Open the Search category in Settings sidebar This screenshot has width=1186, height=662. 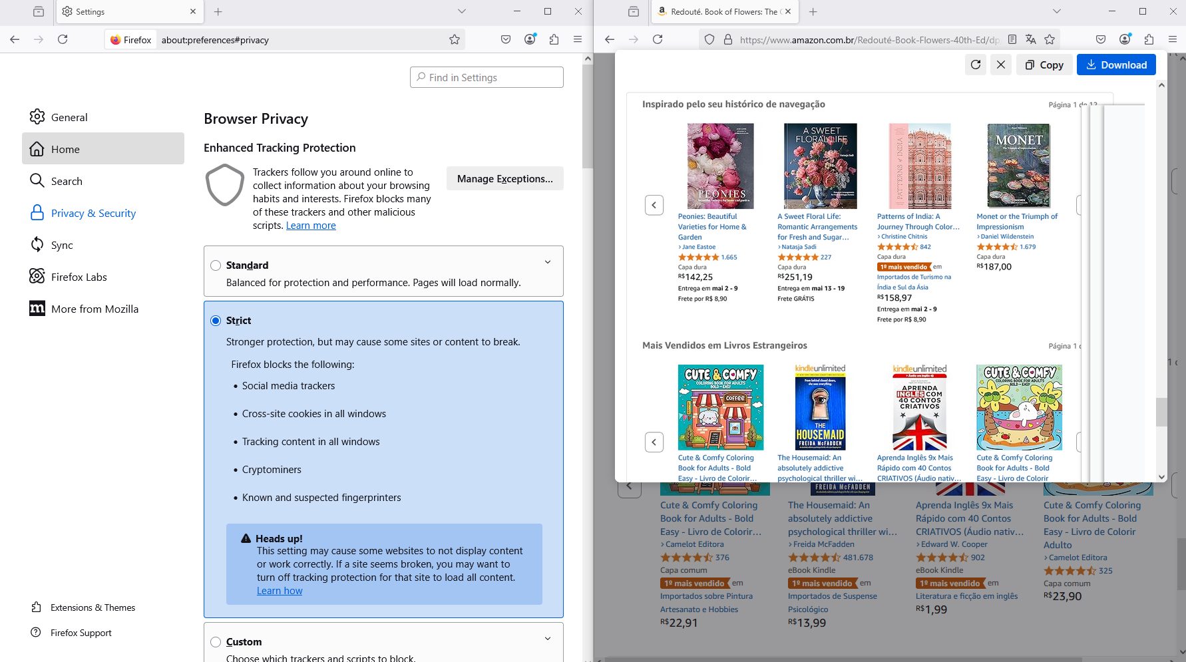pyautogui.click(x=103, y=180)
